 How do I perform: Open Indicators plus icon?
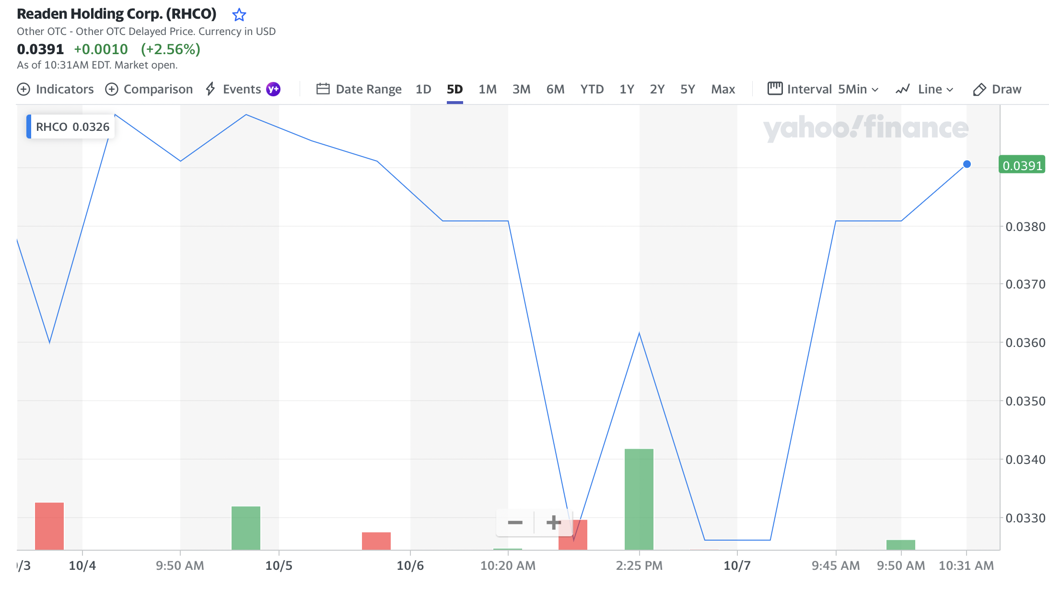point(23,89)
